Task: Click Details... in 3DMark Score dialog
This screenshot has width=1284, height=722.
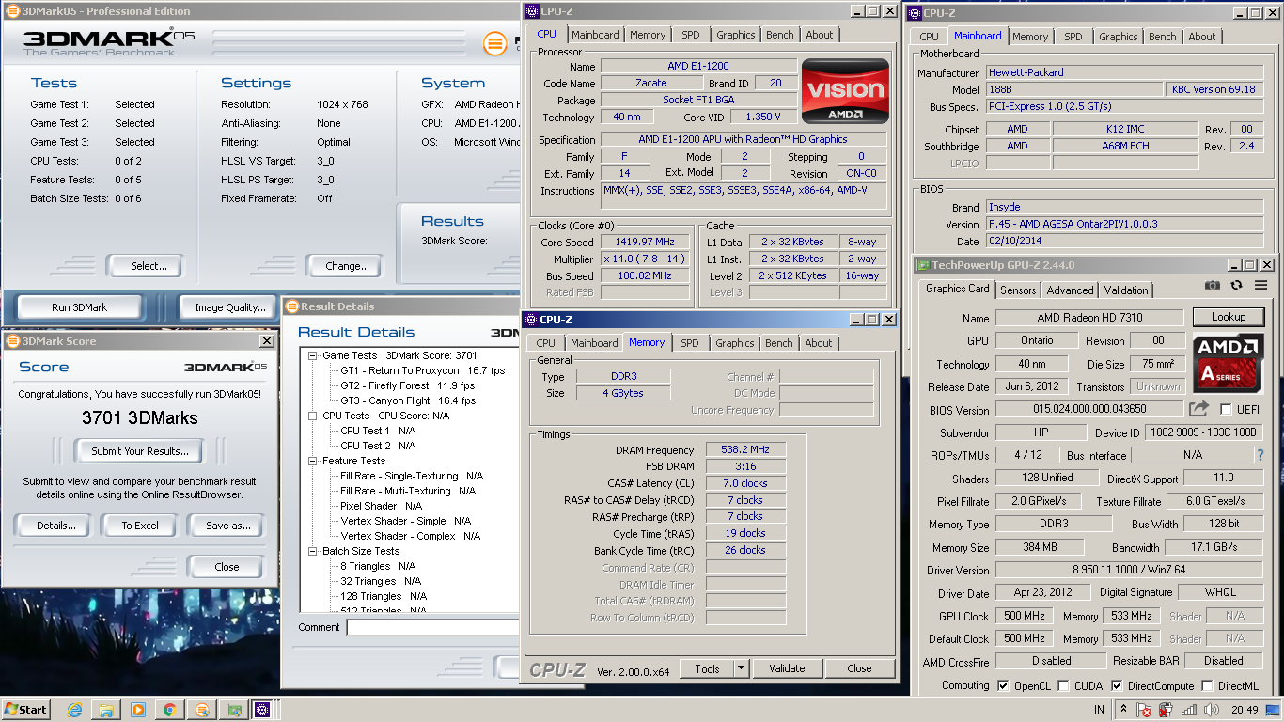Action: [55, 526]
